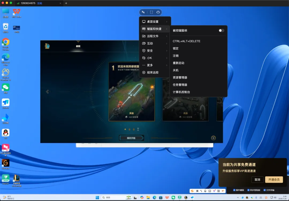
Task: Click Sogou input S logo icon
Action: coord(192,191)
